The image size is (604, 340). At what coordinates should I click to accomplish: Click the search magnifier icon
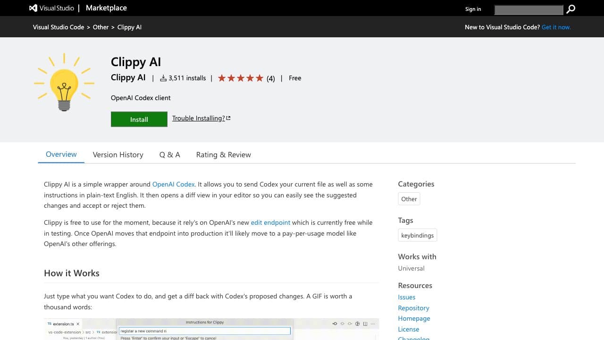tap(570, 9)
